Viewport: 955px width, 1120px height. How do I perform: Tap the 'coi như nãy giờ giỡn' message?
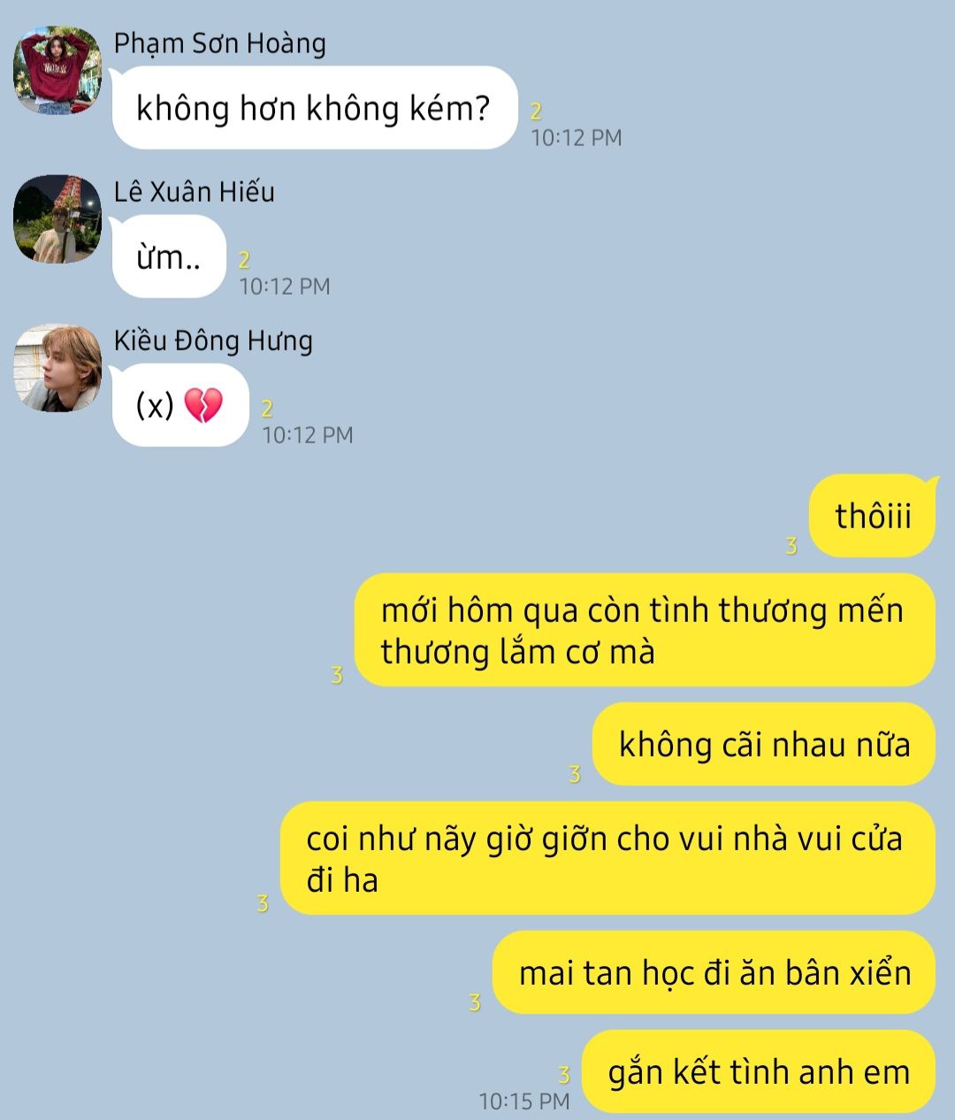[x=607, y=858]
